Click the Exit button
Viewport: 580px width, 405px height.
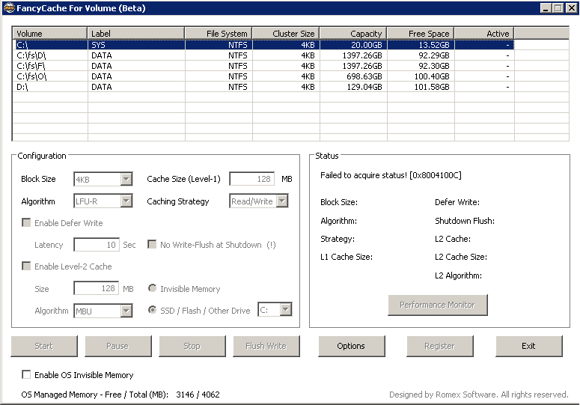point(528,346)
